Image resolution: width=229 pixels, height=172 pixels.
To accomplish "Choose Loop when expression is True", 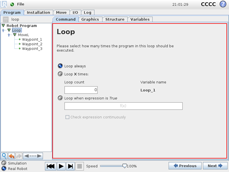I will click(60, 98).
